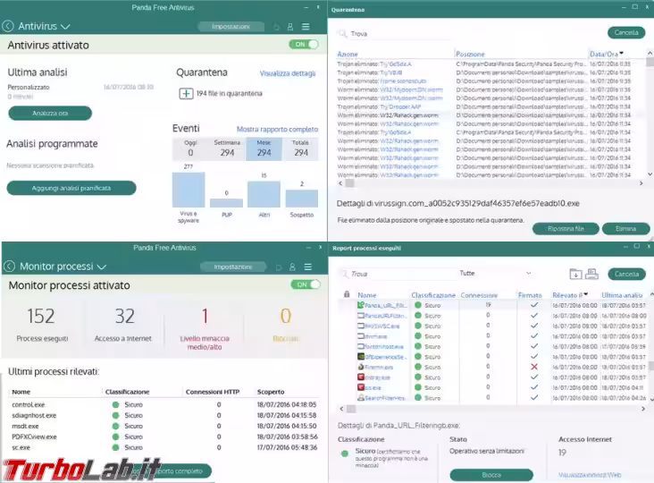Open the Mostra rapporto completo link
Image resolution: width=654 pixels, height=483 pixels.
(277, 130)
